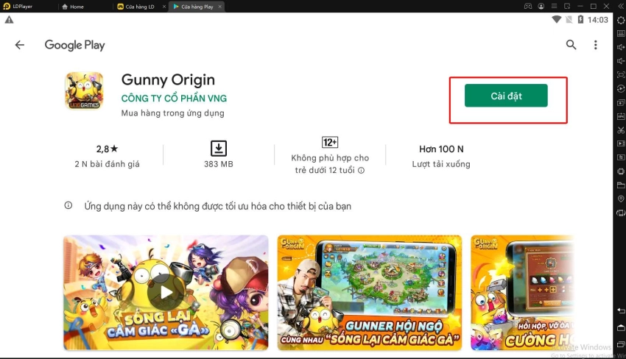
Task: Click the warning triangle notification icon
Action: tap(9, 20)
